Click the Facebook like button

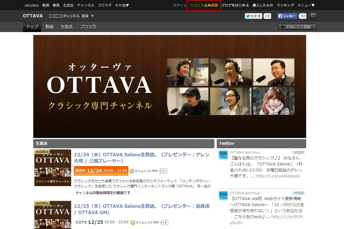(x=288, y=16)
